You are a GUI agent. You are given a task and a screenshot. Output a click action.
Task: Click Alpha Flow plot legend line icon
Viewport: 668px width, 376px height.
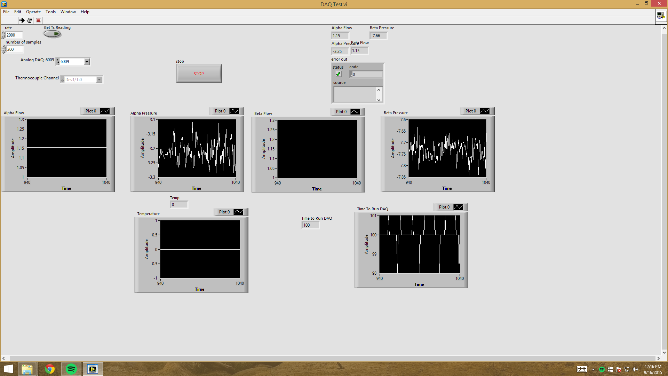tap(105, 111)
